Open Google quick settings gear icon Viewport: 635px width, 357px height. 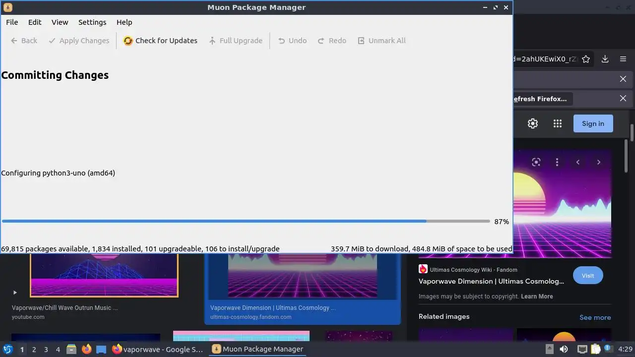click(x=533, y=123)
